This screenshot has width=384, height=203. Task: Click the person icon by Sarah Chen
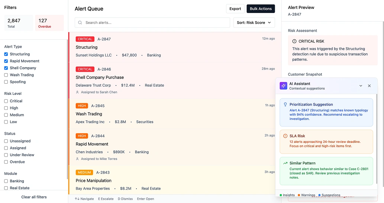click(x=77, y=92)
